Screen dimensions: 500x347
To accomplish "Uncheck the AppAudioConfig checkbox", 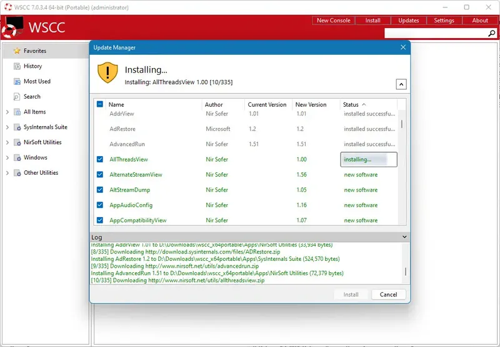I will [x=100, y=205].
